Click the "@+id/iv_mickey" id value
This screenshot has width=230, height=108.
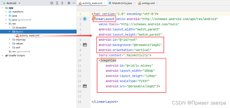[x=139, y=66]
